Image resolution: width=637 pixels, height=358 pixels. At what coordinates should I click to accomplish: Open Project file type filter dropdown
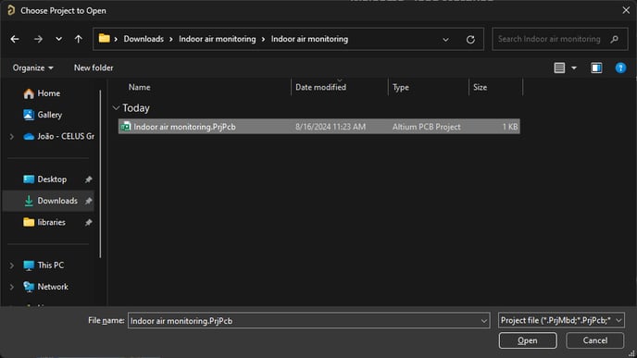[561, 320]
